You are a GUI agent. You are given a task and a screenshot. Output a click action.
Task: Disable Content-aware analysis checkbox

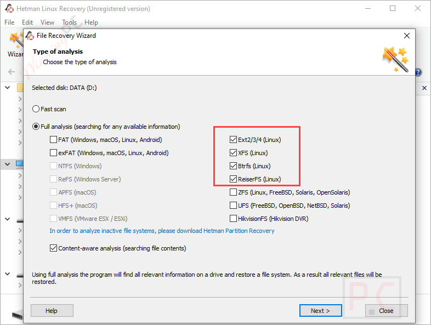click(x=54, y=248)
